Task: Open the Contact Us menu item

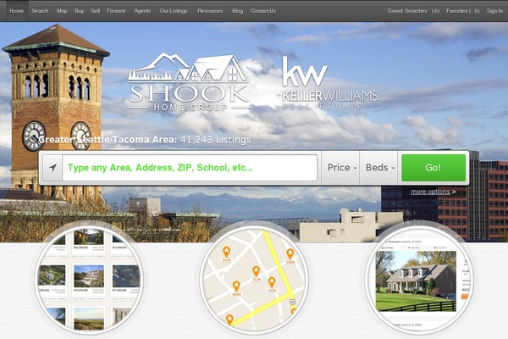Action: pos(263,11)
